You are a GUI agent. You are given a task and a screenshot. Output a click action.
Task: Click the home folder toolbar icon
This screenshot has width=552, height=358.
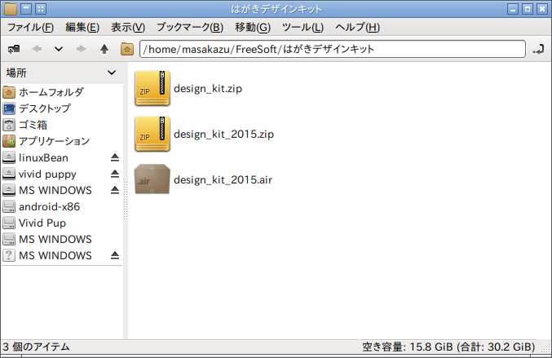(127, 49)
